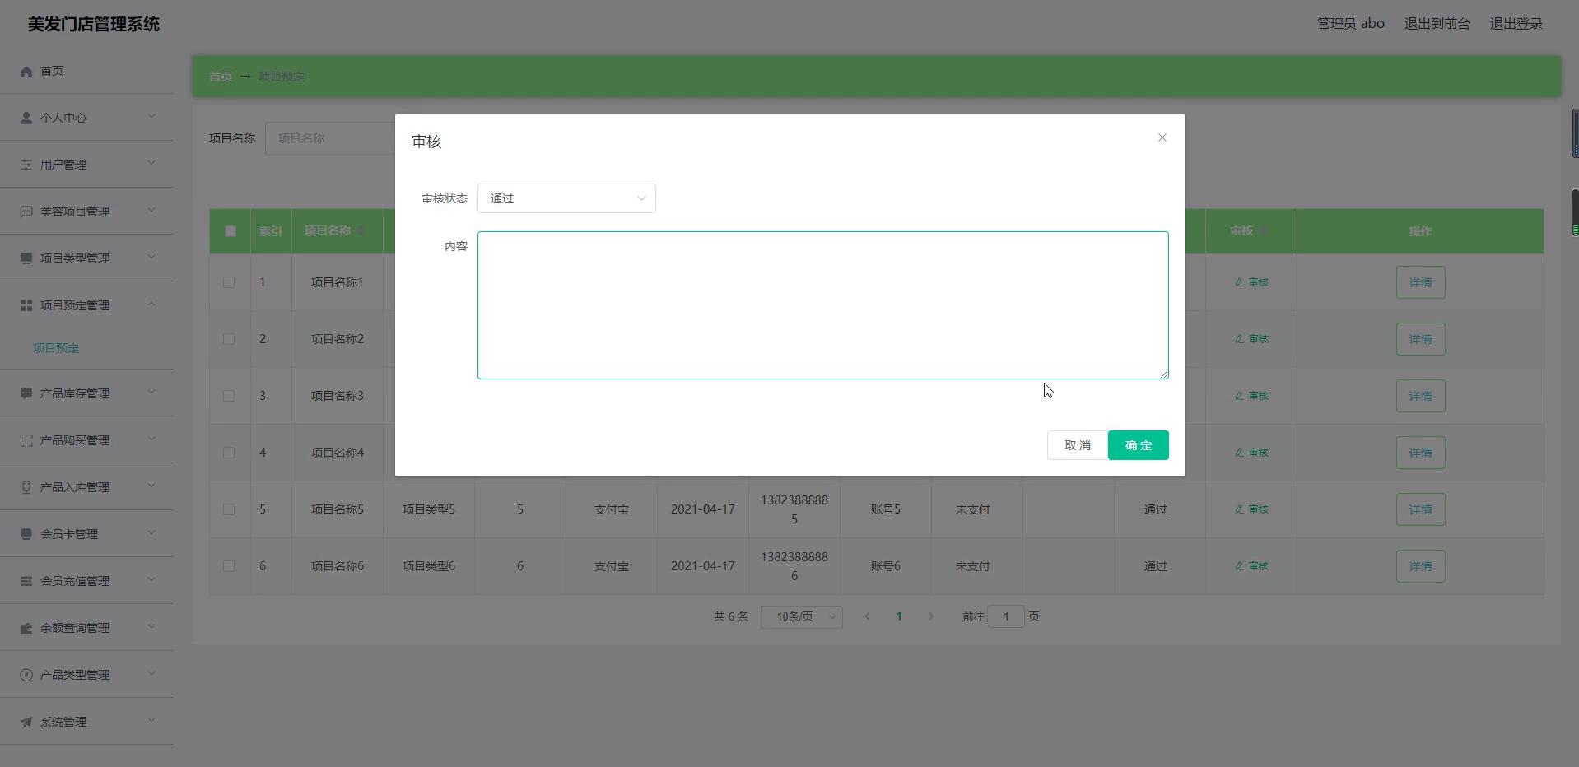Expand the 产品库存管理 menu
The image size is (1579, 767).
pos(86,393)
